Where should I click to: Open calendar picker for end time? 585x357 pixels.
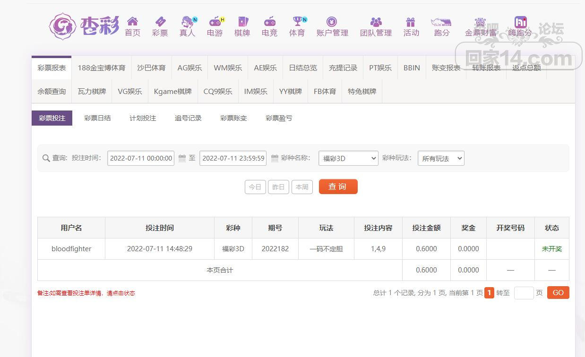[x=275, y=158]
